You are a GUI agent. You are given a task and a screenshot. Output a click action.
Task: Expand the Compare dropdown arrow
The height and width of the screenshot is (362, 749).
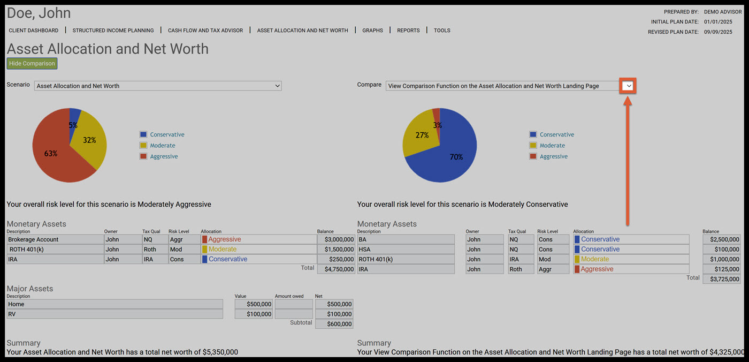click(629, 86)
